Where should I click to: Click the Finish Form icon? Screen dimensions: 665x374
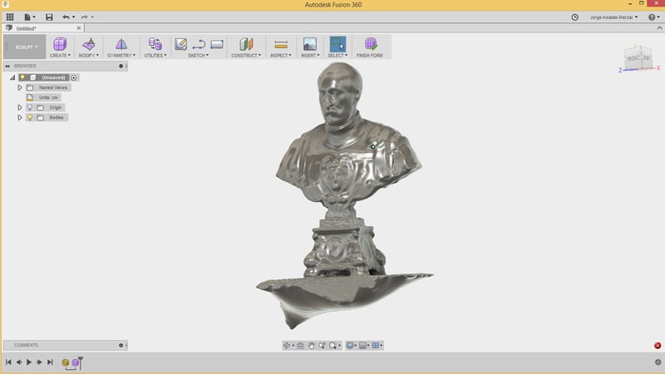coord(371,43)
